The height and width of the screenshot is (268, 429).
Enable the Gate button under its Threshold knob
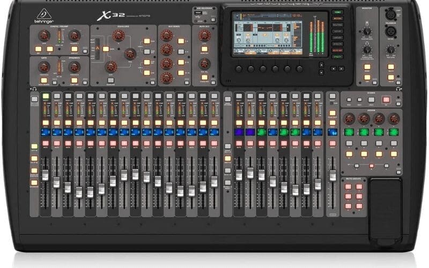[44, 80]
